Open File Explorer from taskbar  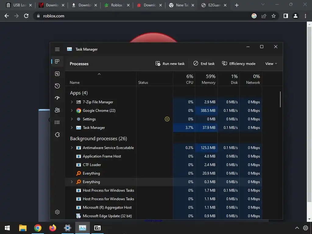pos(23,228)
